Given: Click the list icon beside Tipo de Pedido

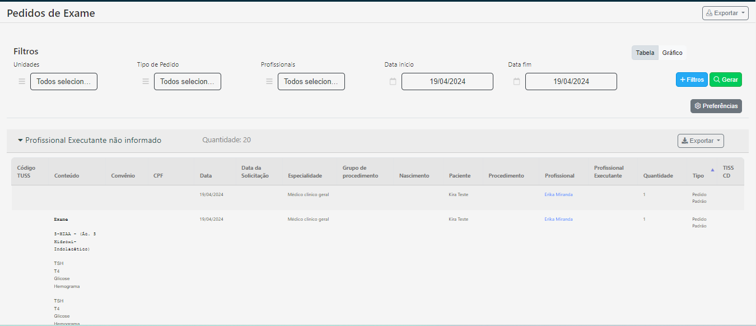Looking at the screenshot, I should click(x=146, y=82).
